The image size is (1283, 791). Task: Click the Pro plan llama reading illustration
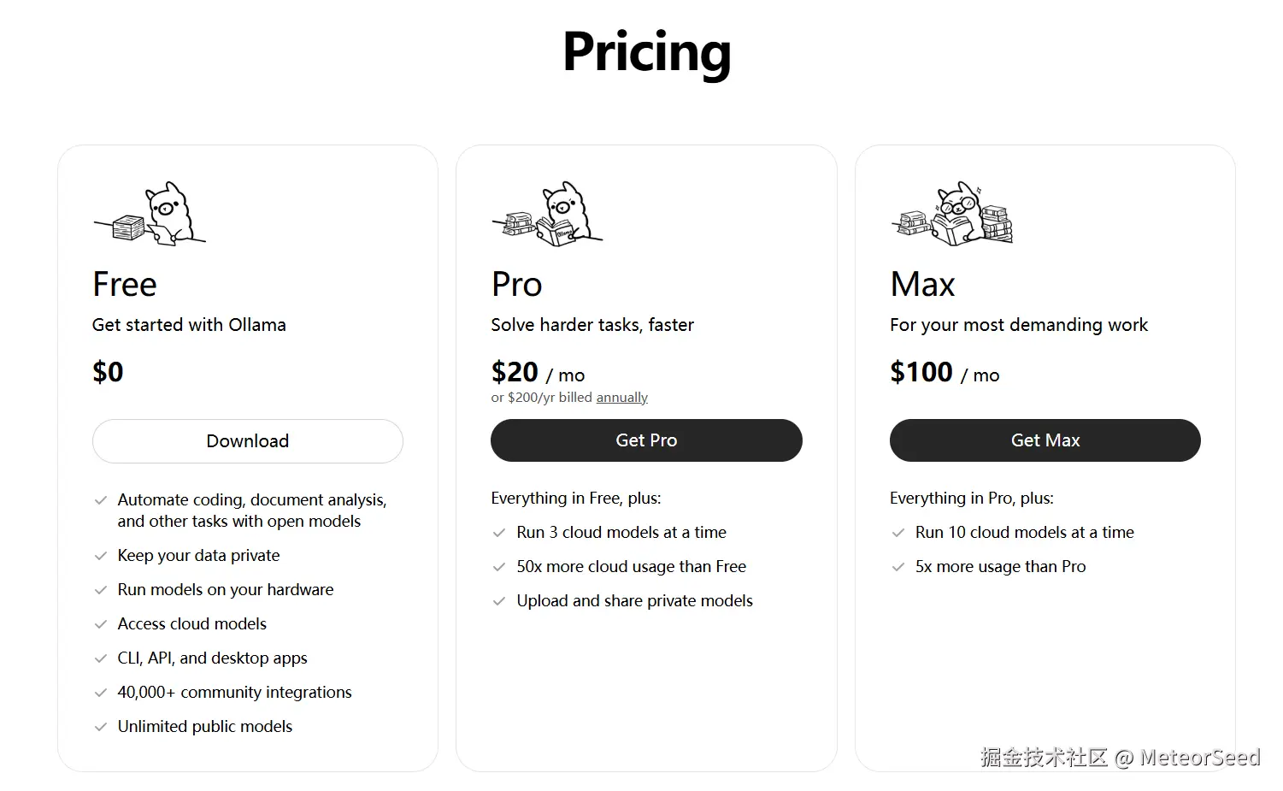pos(548,215)
